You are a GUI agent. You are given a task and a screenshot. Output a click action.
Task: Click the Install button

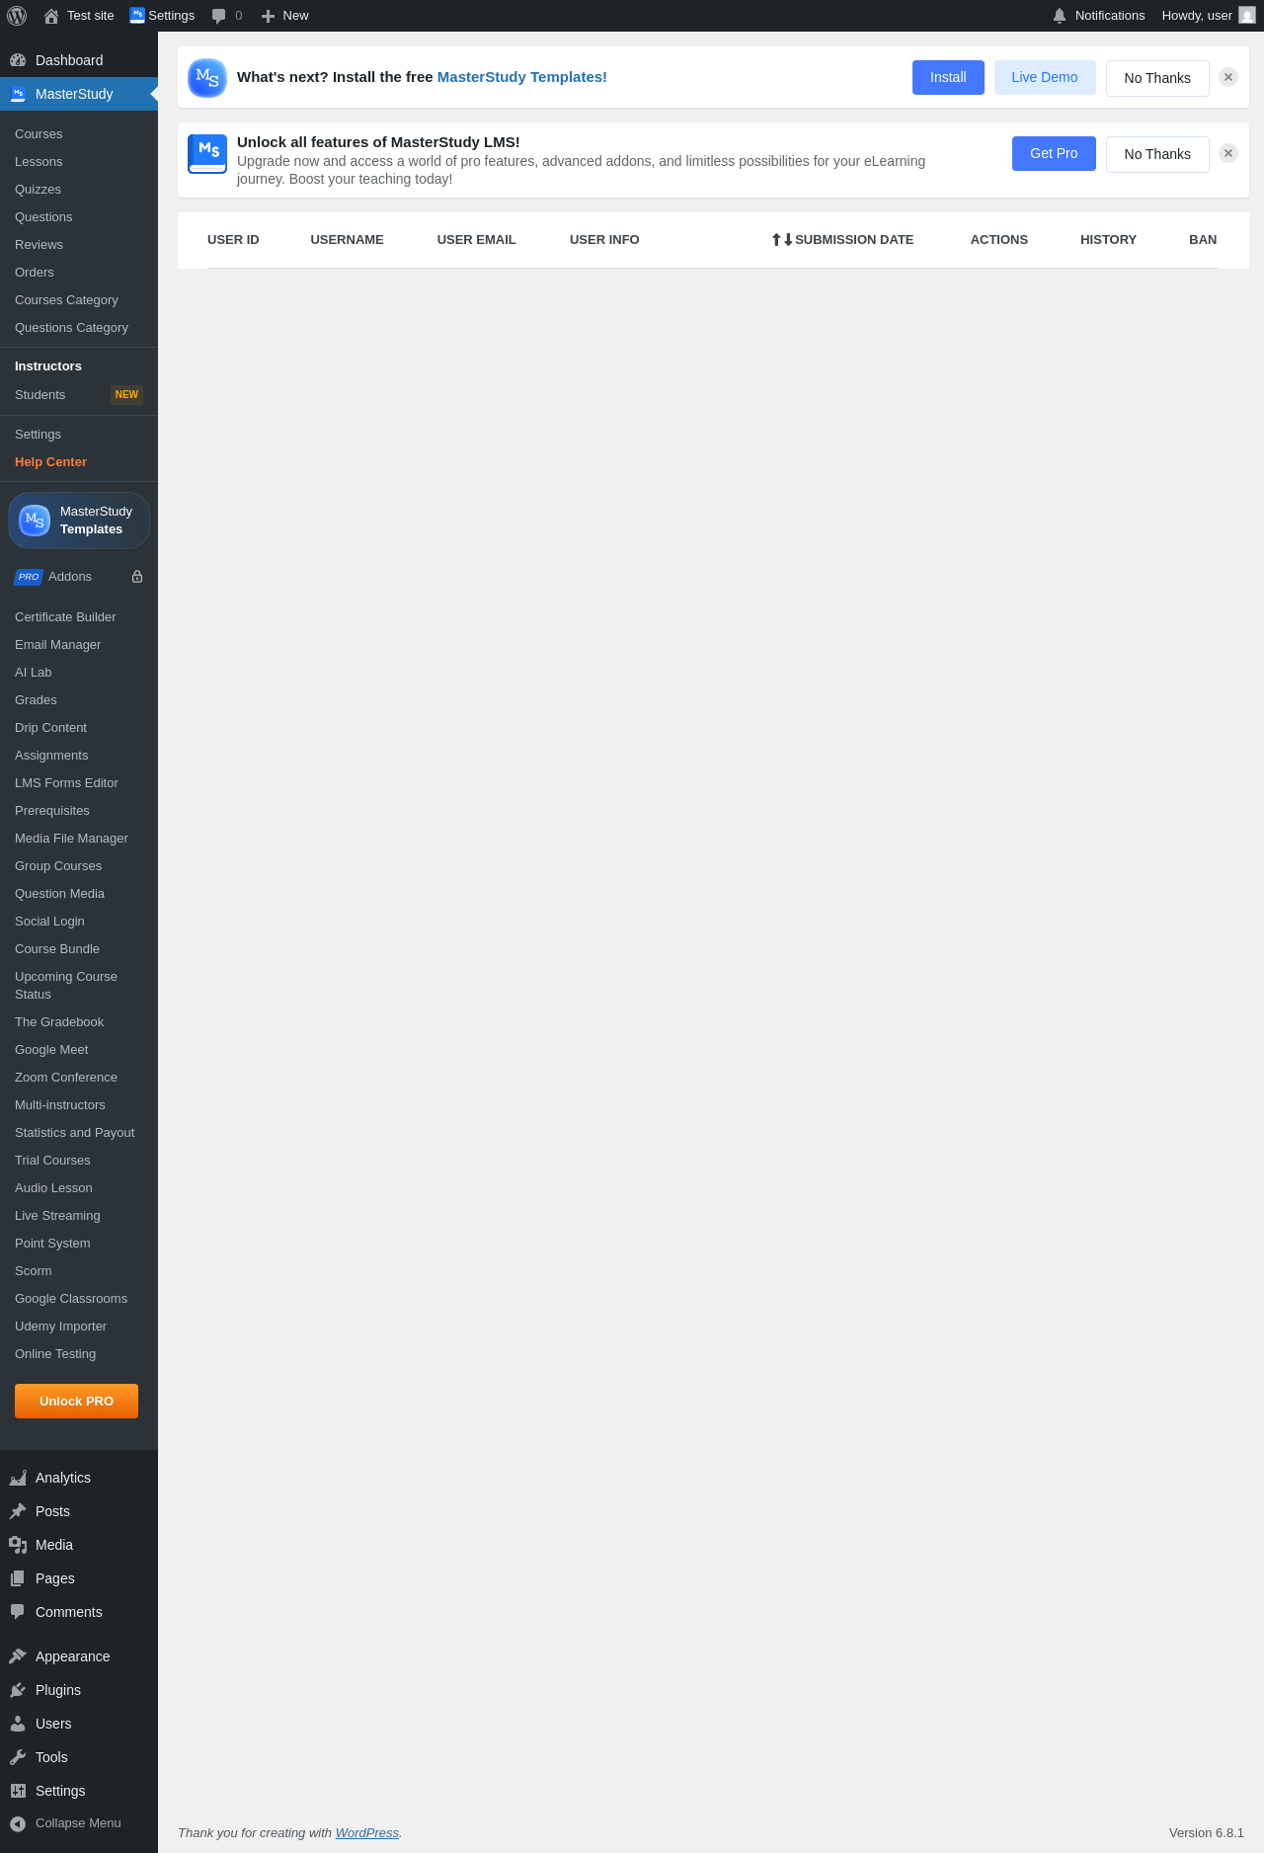(x=948, y=77)
